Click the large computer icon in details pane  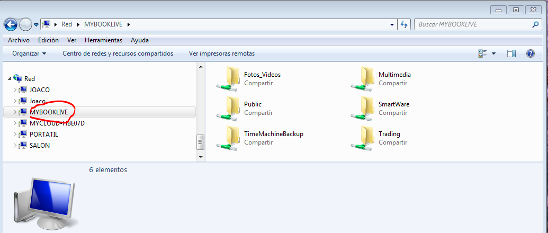pos(46,205)
